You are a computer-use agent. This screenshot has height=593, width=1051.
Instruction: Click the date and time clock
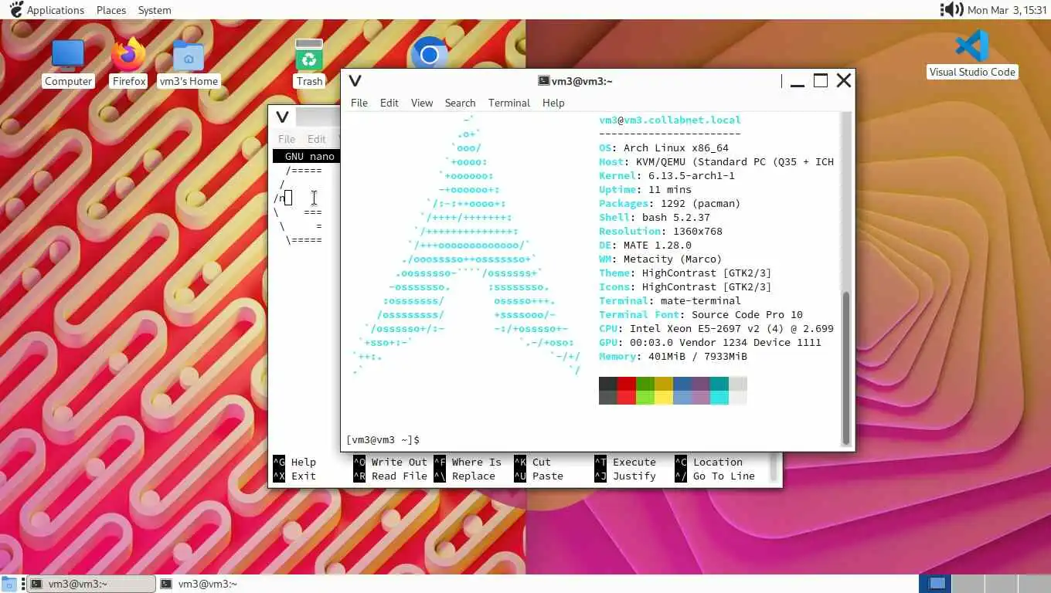coord(1006,10)
